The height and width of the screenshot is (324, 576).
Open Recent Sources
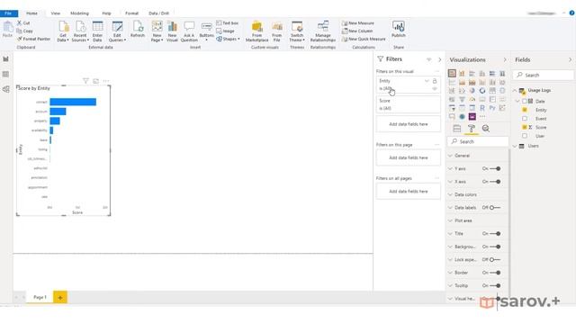coord(80,31)
